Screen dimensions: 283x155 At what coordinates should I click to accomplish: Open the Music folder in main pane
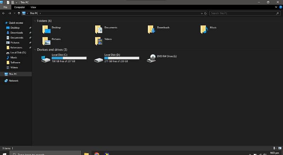coord(204,30)
